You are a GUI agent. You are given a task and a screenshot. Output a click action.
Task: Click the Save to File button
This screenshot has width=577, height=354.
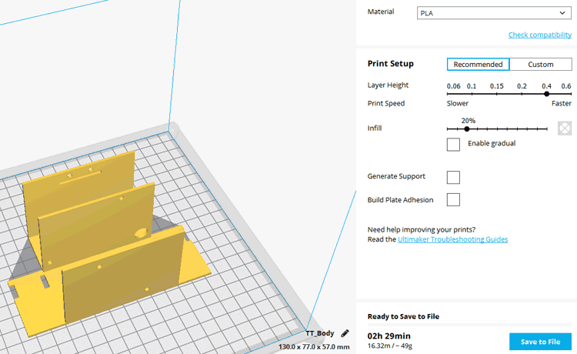point(540,342)
